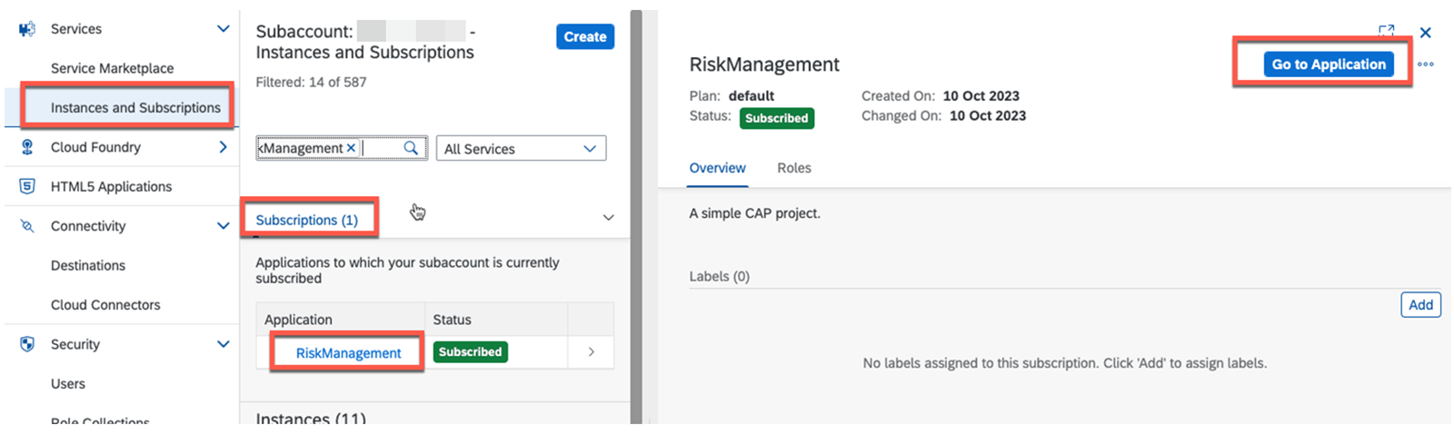Switch to the Overview tab
The image size is (1454, 434).
point(717,168)
